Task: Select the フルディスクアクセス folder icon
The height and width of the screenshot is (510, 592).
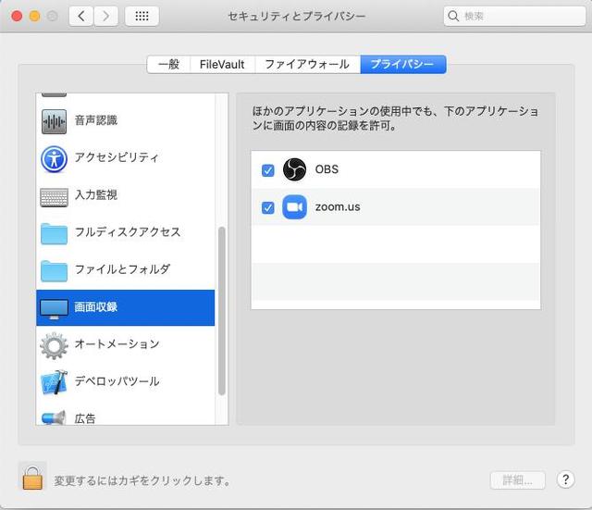Action: click(55, 233)
